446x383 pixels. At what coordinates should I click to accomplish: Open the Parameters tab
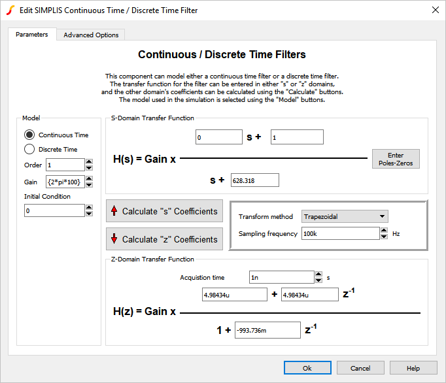32,35
